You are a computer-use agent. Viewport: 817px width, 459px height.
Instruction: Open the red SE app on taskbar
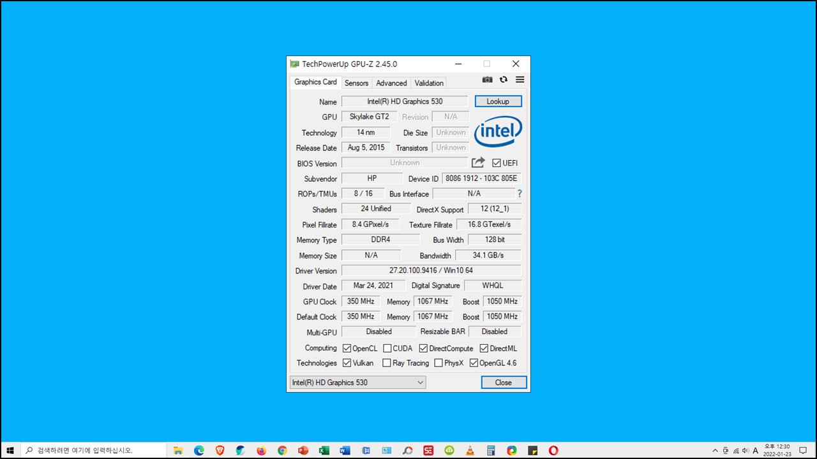(x=428, y=450)
